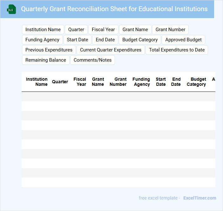The width and height of the screenshot is (223, 211).
Task: Select the Previous Expenditures tag
Action: click(x=49, y=50)
